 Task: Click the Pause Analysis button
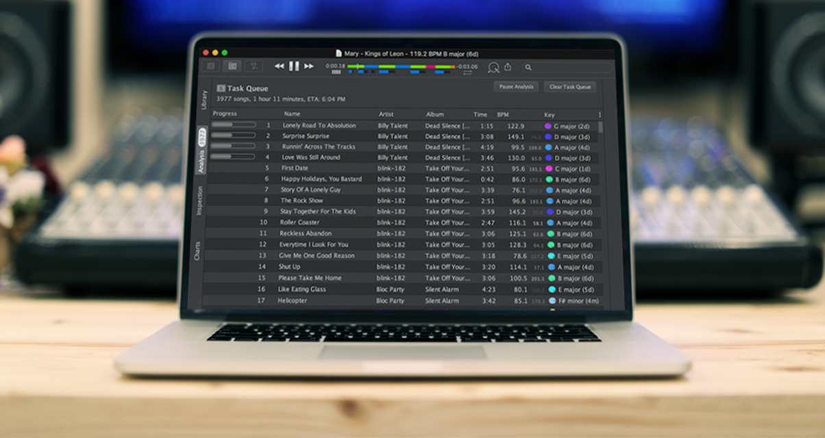(516, 87)
